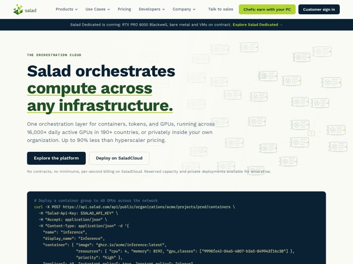353x264 pixels.
Task: Click Explore the platform button
Action: coord(56,158)
